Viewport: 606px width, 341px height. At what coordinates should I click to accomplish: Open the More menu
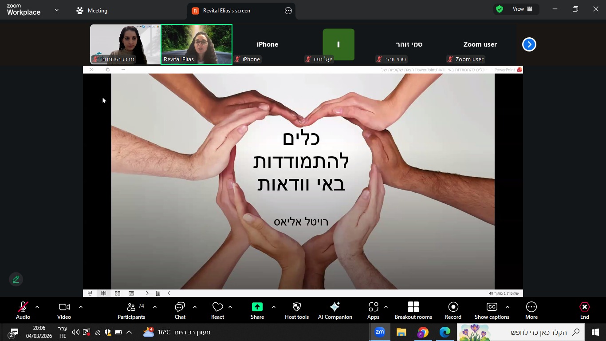(x=531, y=310)
